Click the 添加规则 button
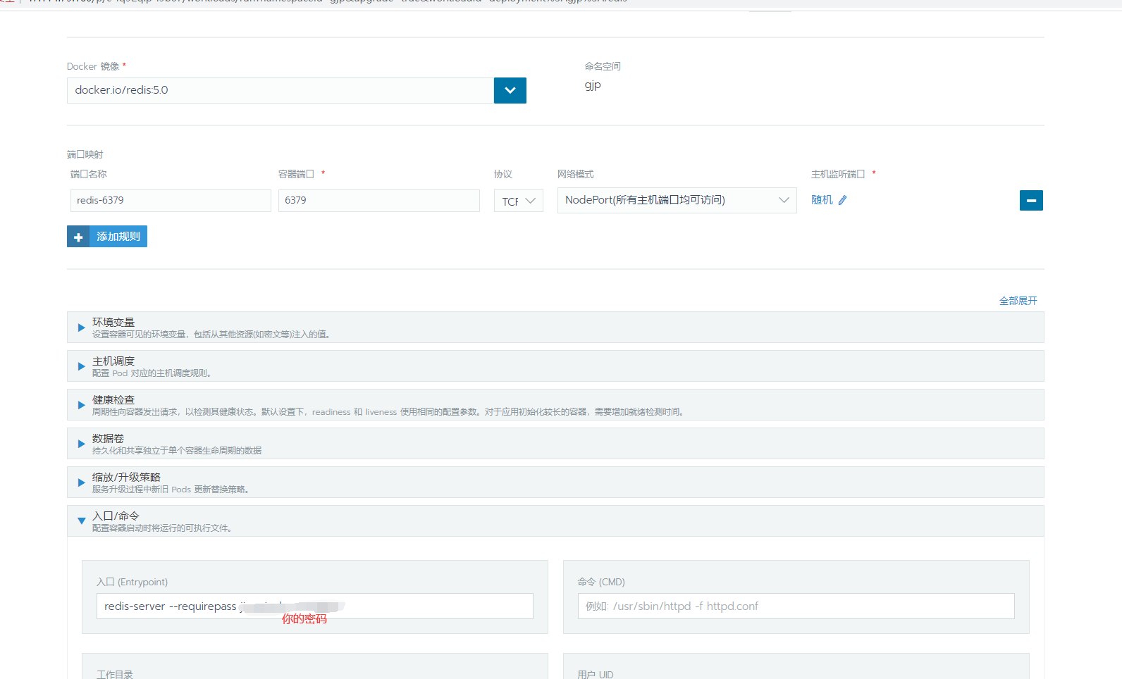Screen dimensions: 1122x679 [107, 237]
